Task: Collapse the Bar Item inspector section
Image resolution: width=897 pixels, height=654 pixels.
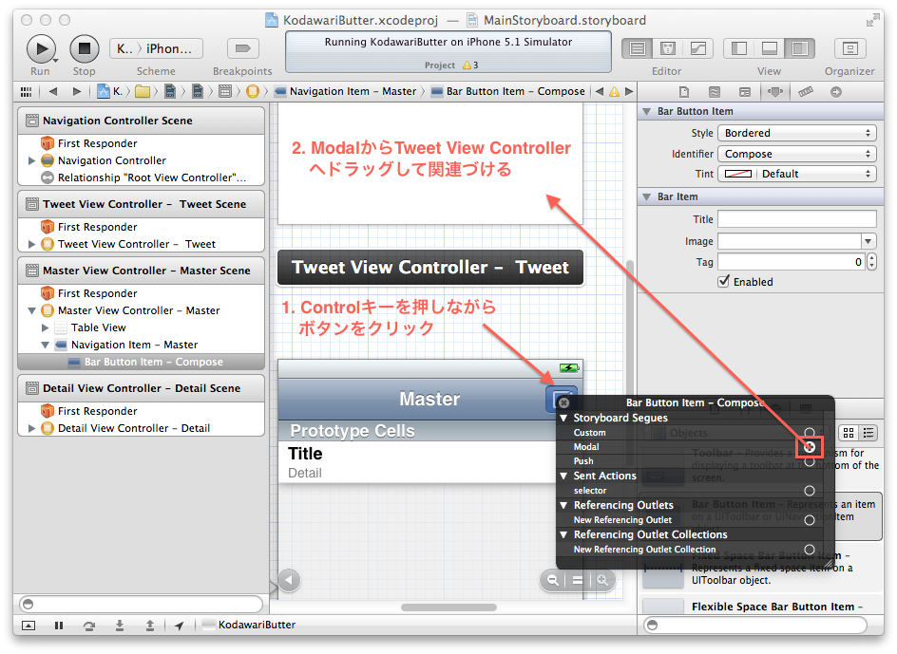Action: pos(647,196)
